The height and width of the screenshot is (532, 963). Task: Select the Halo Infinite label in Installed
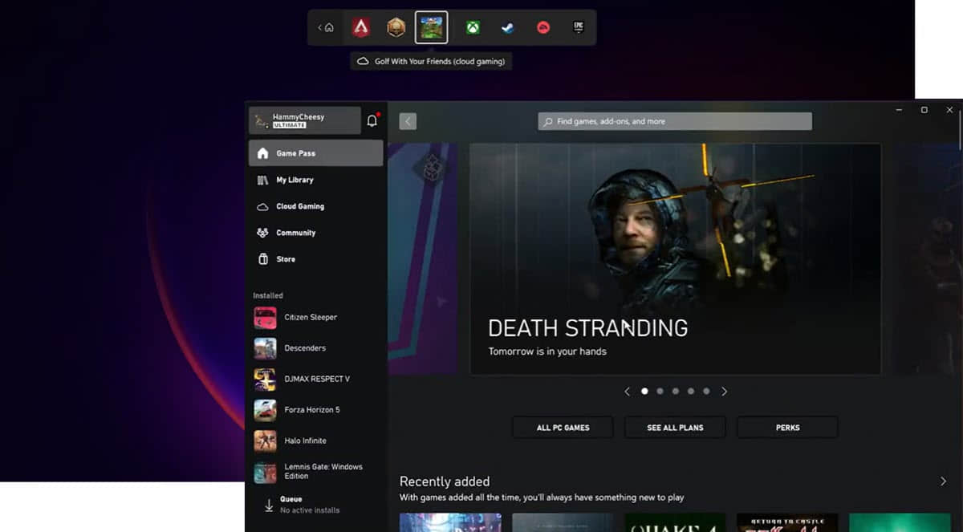pyautogui.click(x=305, y=441)
